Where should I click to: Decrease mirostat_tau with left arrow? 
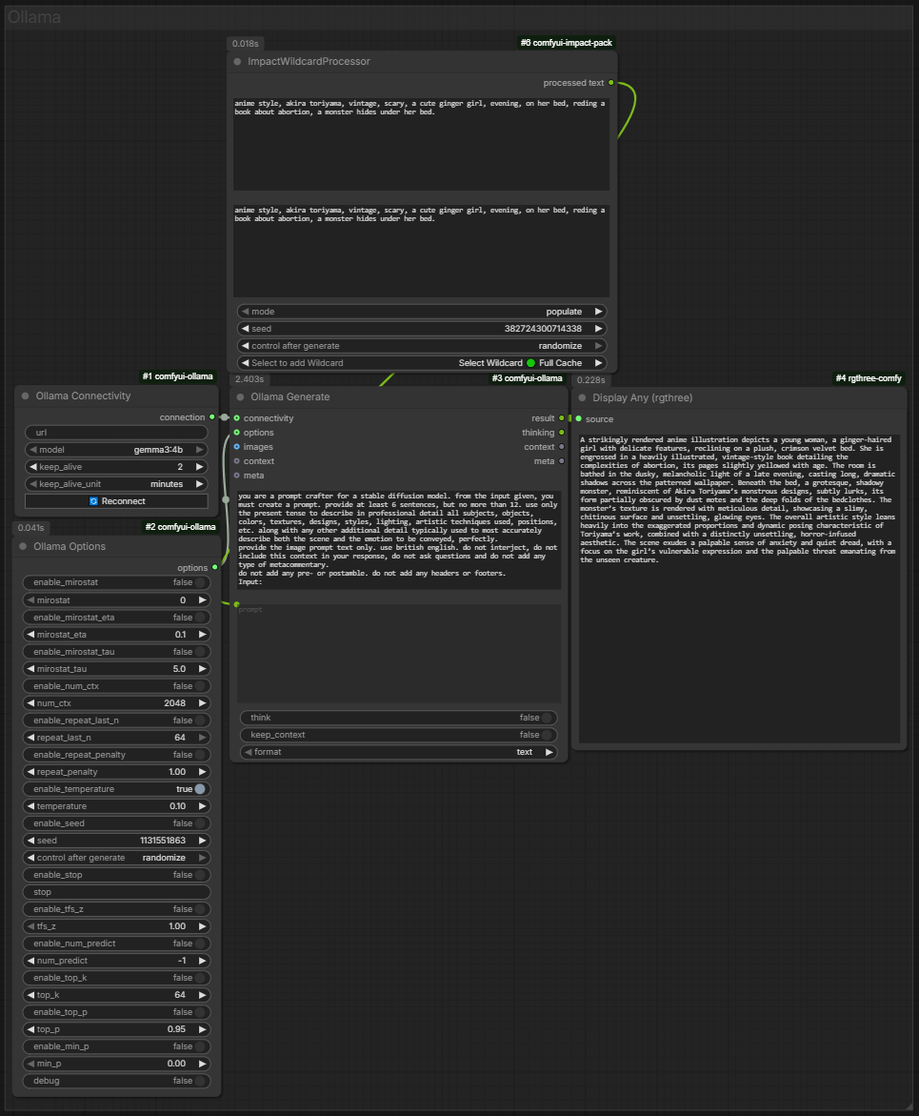(x=30, y=669)
